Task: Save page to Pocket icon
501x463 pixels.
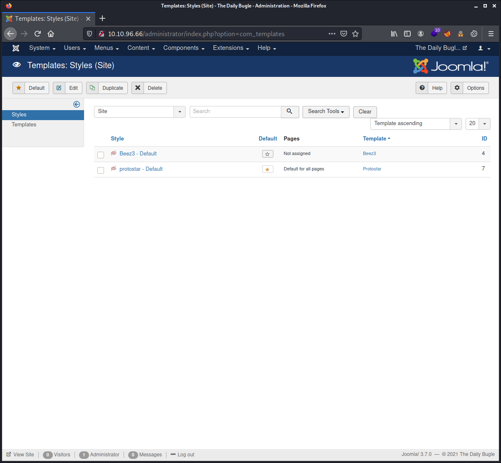Action: [x=344, y=34]
